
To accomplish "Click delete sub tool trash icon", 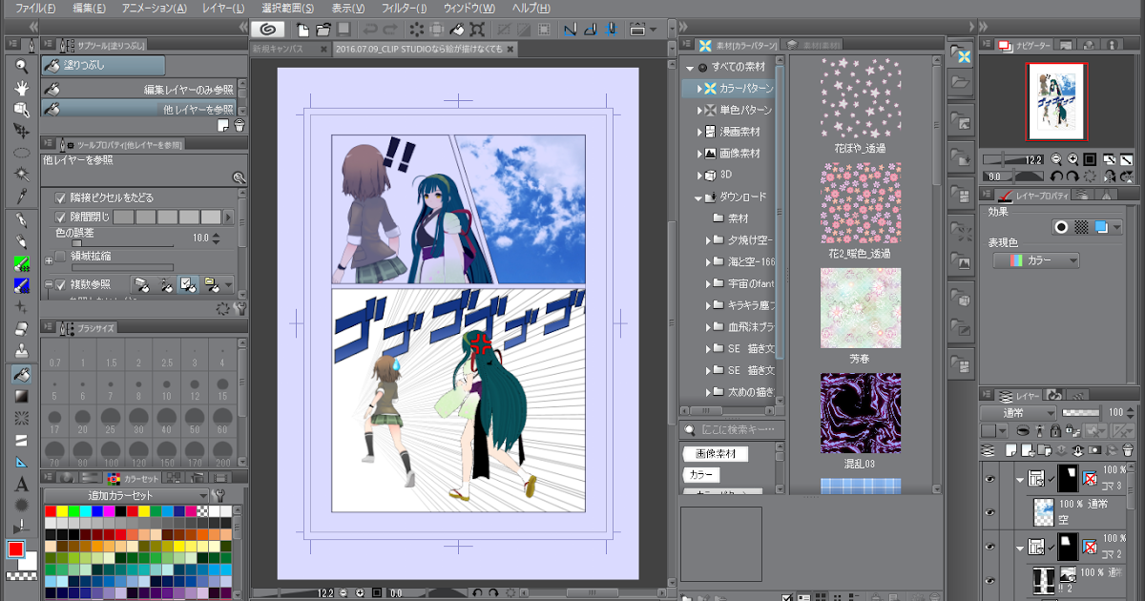I will (x=239, y=125).
